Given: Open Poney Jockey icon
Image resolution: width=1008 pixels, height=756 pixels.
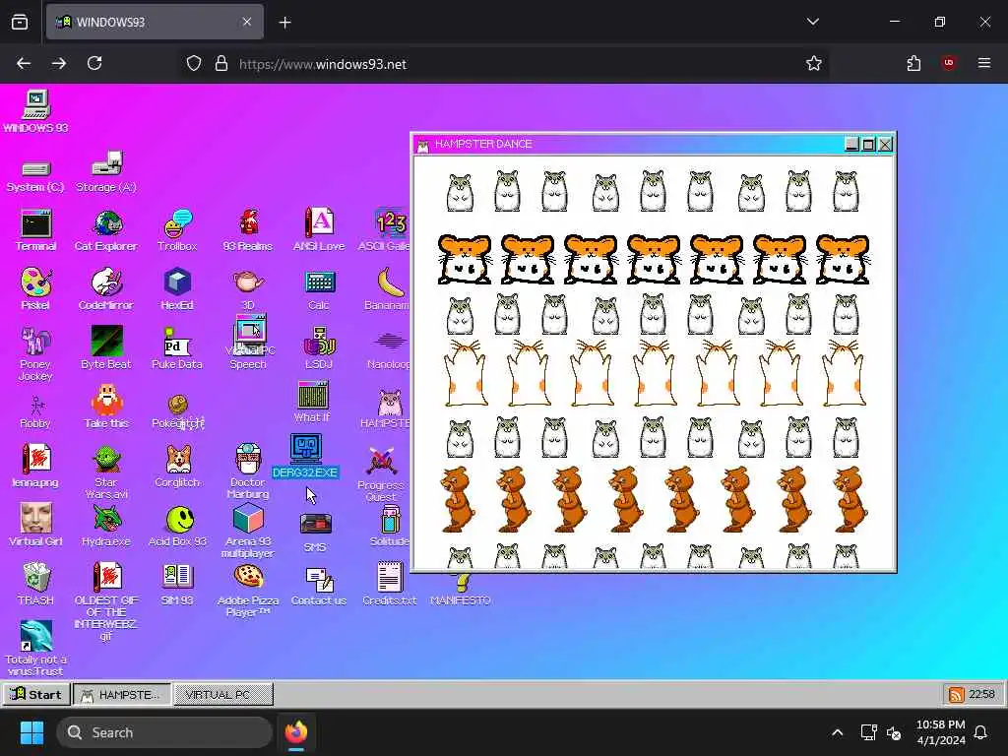Looking at the screenshot, I should [x=35, y=353].
